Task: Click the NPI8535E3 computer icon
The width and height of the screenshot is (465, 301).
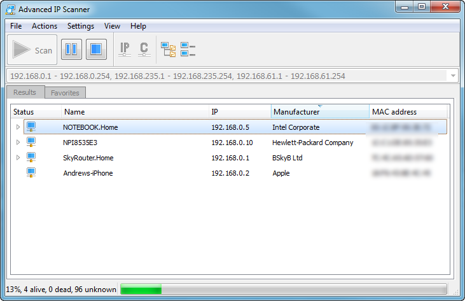Action: coord(31,142)
